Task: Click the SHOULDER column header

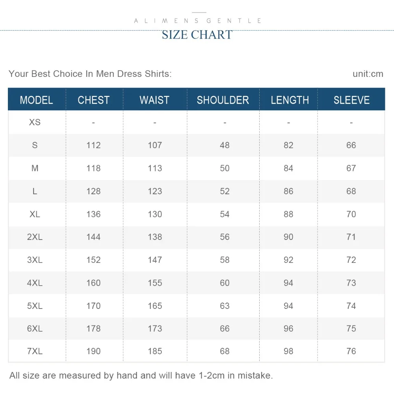Action: [x=223, y=100]
